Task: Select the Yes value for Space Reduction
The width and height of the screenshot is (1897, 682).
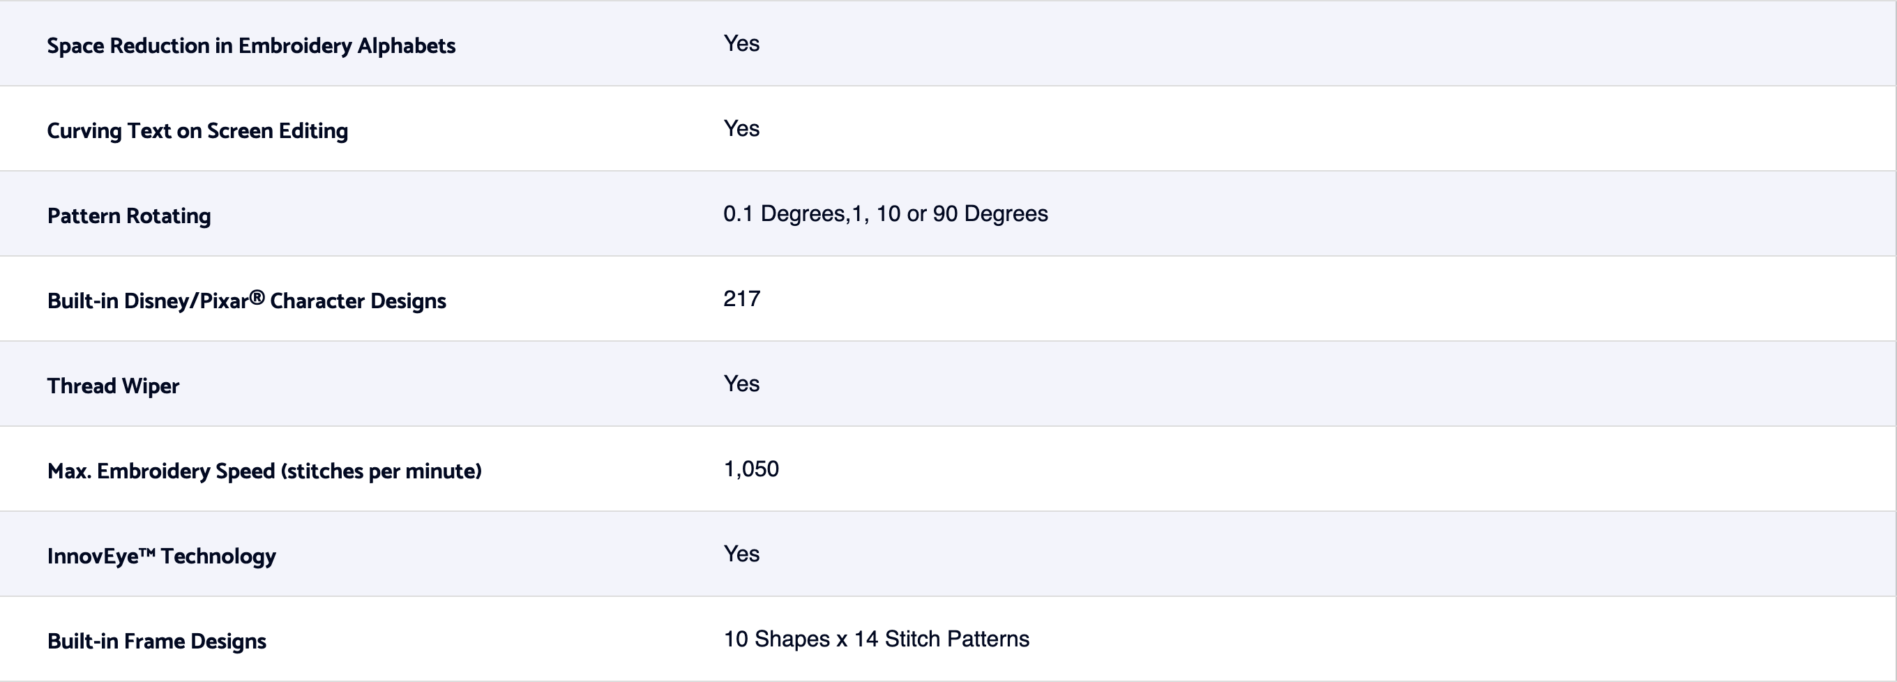Action: click(x=741, y=43)
